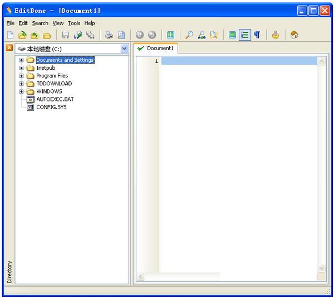
Task: Toggle line numbers display in toolbar
Action: (x=245, y=35)
